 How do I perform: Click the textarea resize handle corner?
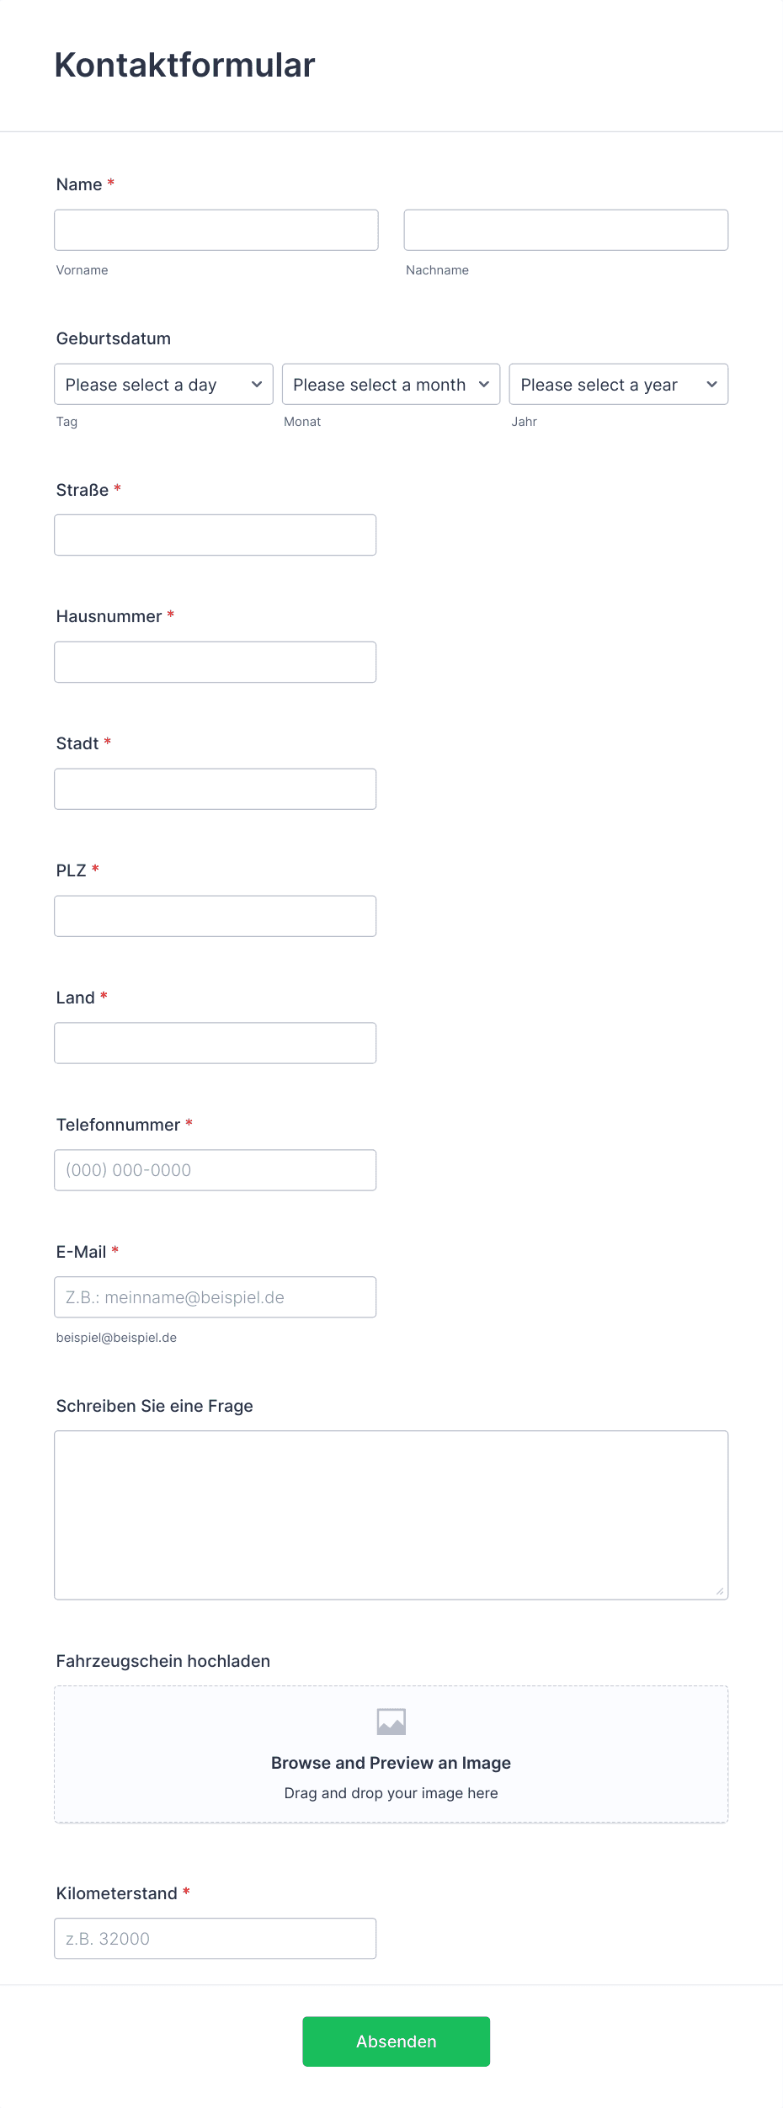[720, 1591]
